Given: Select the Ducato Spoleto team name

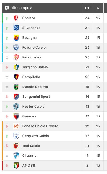Looking at the screenshot, I should click(x=35, y=87).
